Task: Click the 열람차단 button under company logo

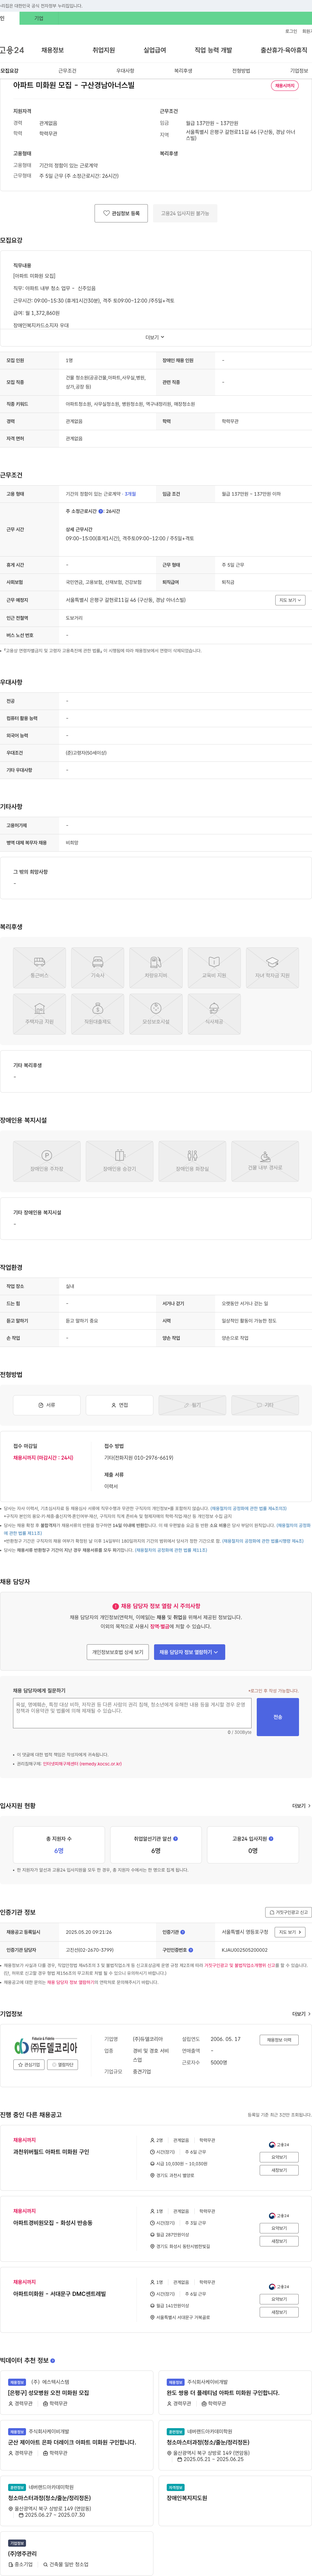Action: coord(63,2065)
